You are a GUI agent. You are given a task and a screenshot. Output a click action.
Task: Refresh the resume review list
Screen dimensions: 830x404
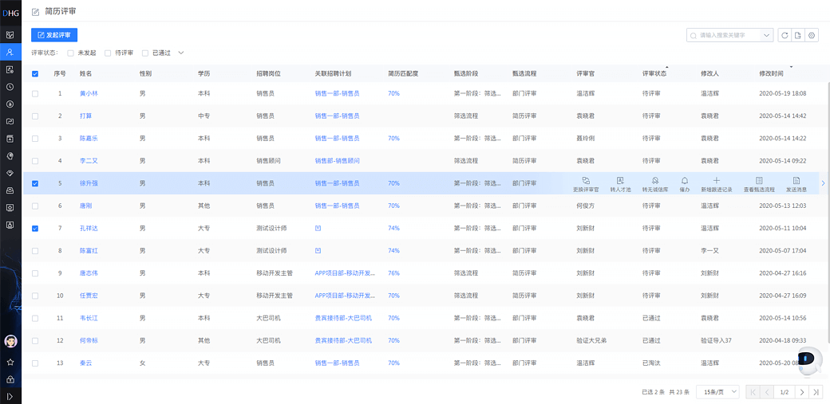785,35
